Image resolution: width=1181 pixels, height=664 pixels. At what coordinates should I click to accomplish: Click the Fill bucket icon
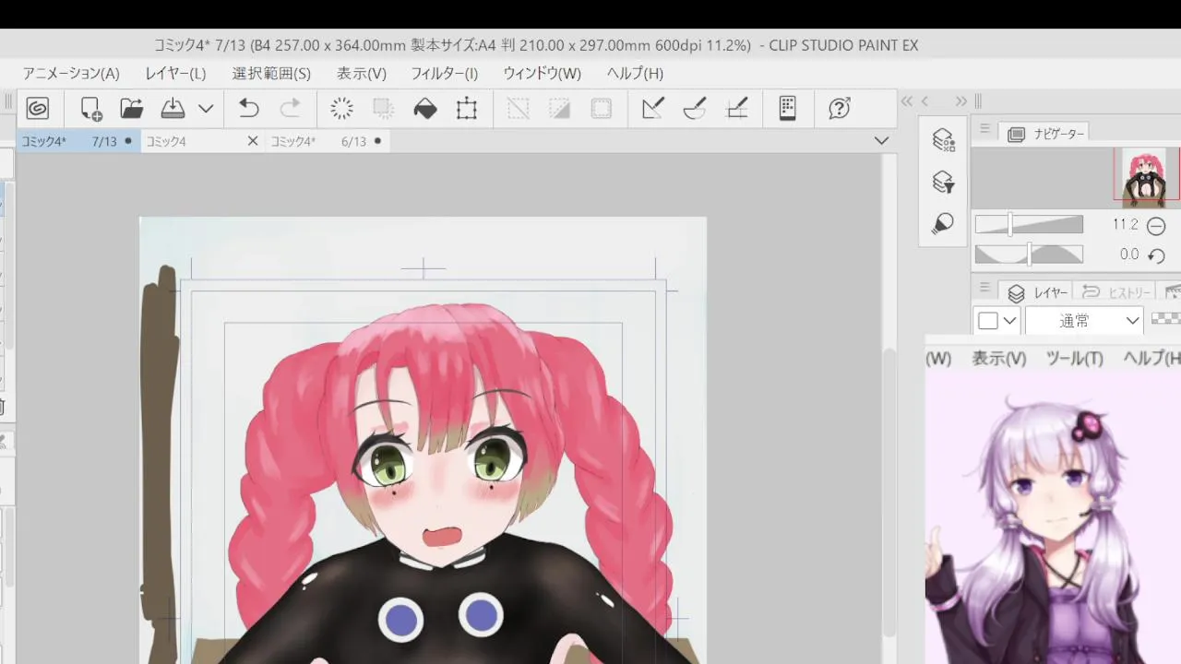point(425,109)
